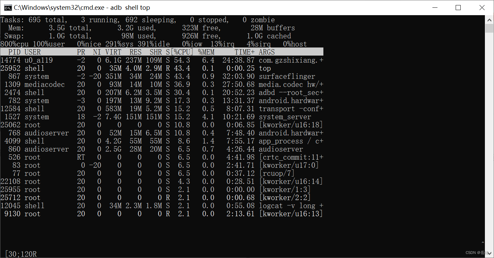Image resolution: width=494 pixels, height=258 pixels.
Task: Click PID 782 in the list
Action: (x=14, y=101)
